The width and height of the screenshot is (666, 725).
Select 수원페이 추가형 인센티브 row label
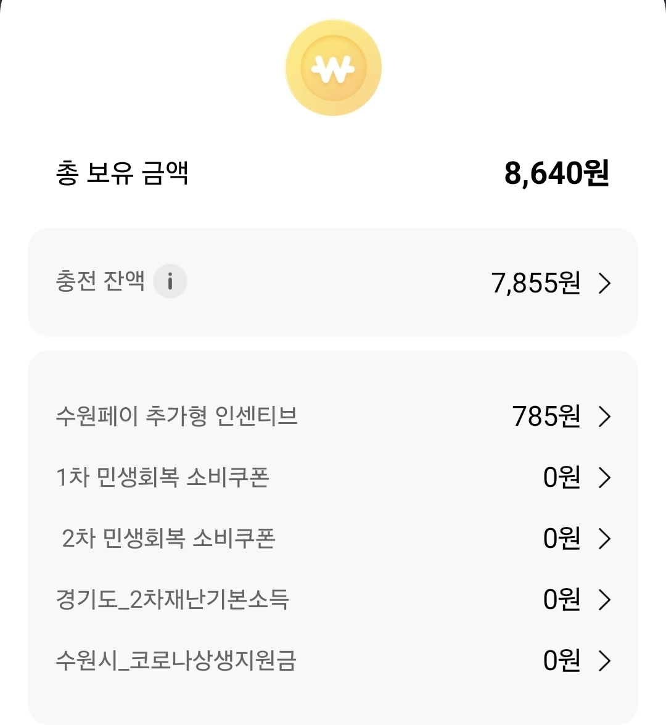(x=177, y=416)
